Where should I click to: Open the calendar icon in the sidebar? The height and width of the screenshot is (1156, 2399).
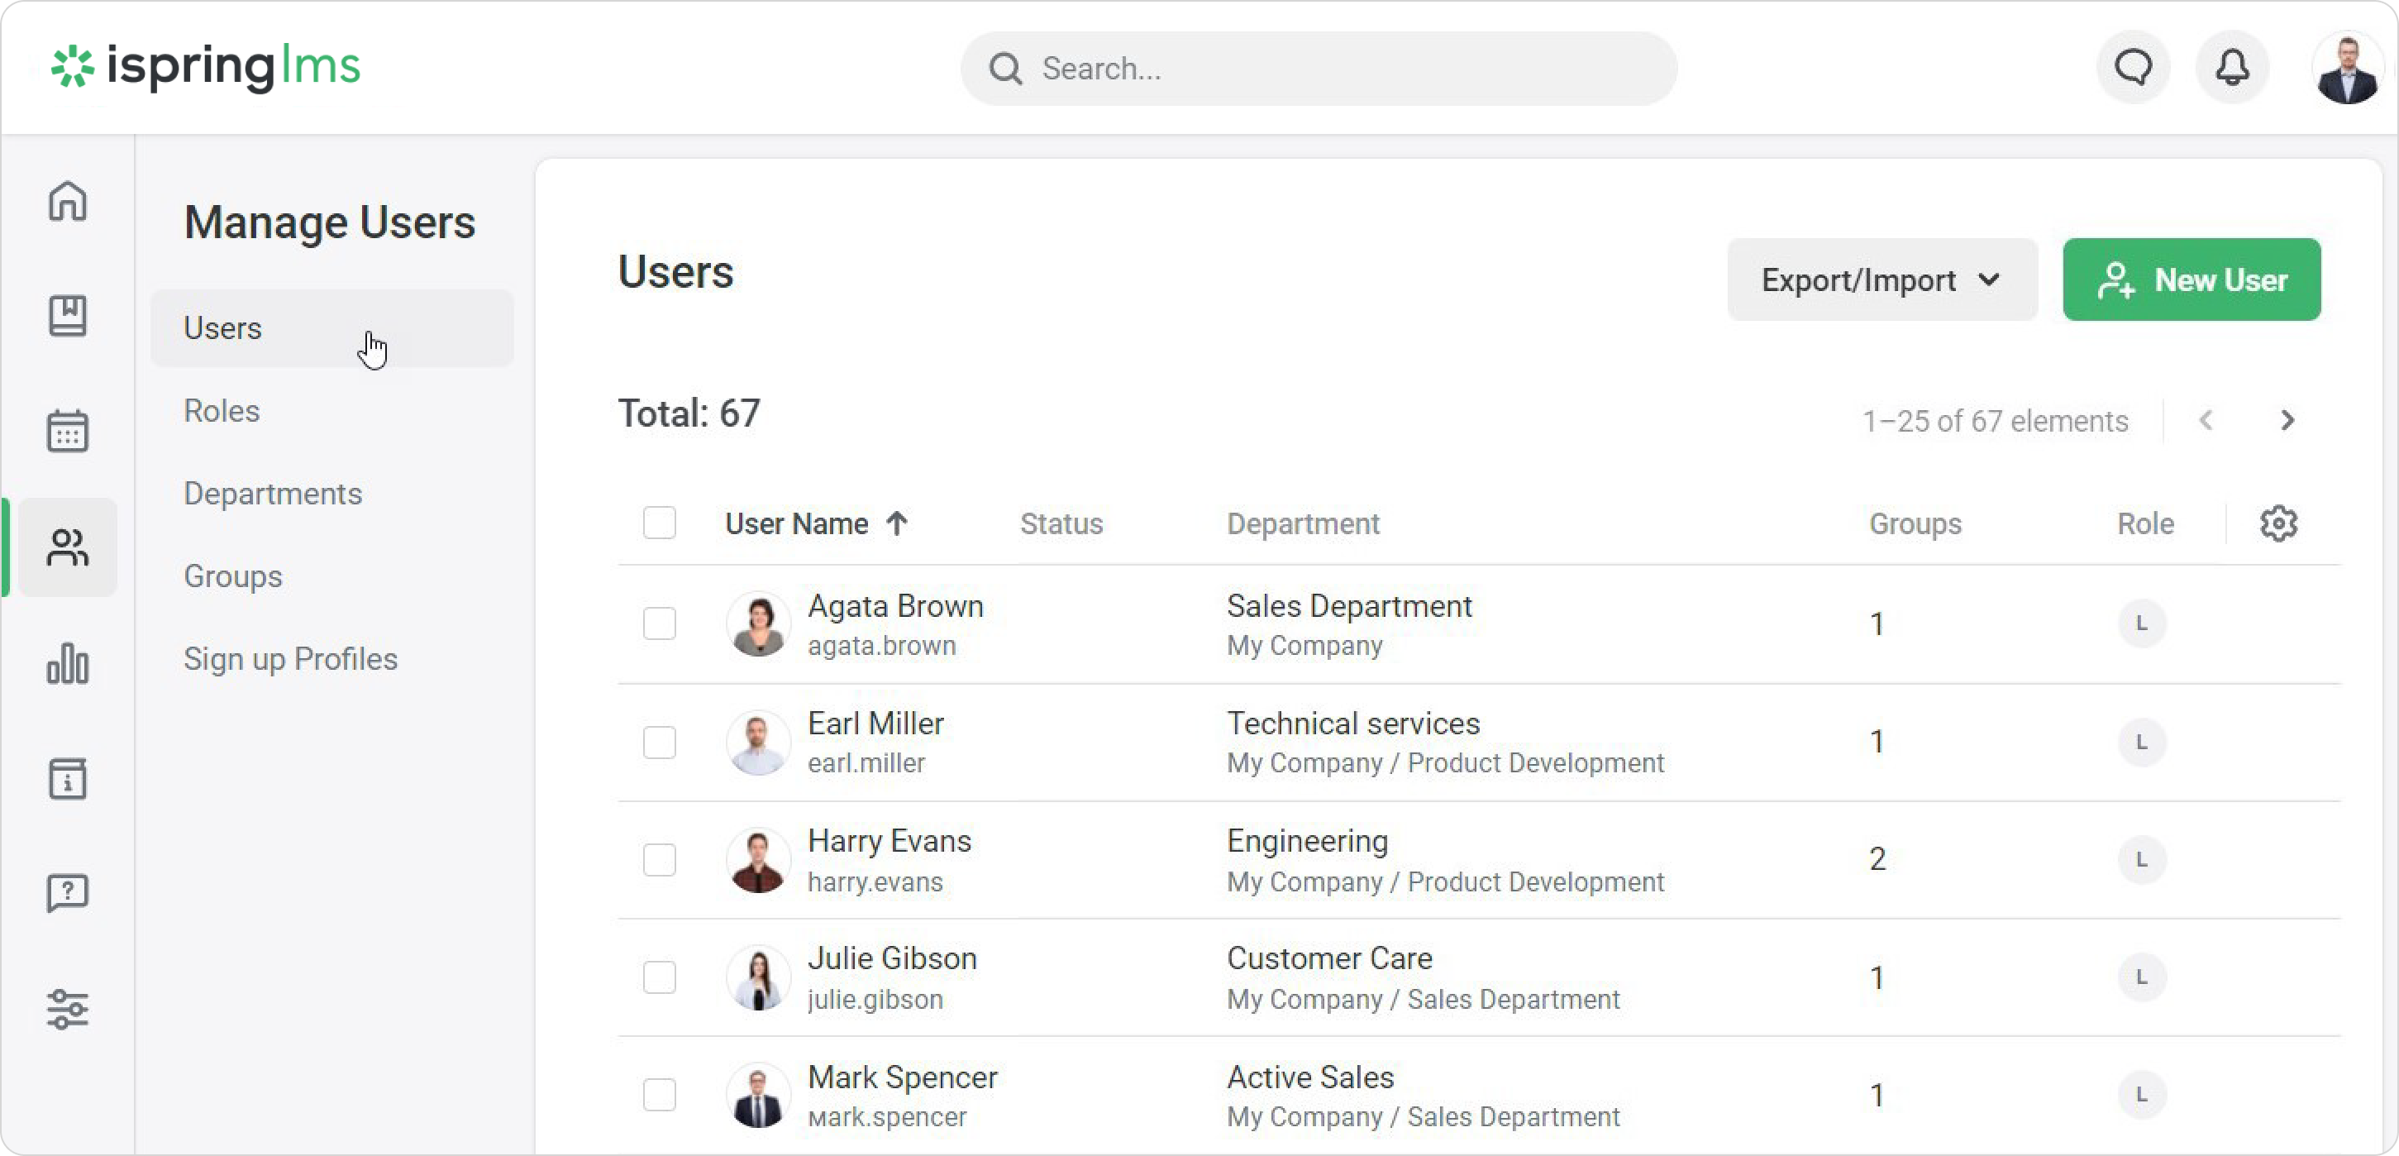pos(67,432)
